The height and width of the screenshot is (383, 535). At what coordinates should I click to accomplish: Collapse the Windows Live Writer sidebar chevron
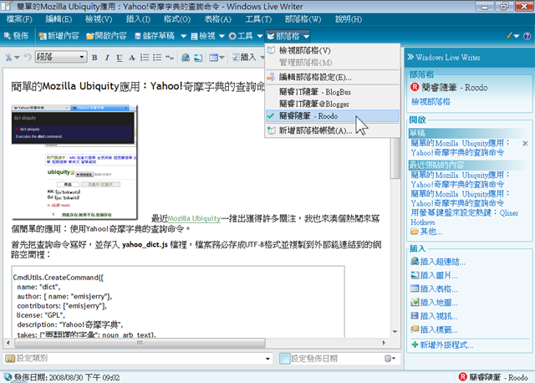[410, 57]
